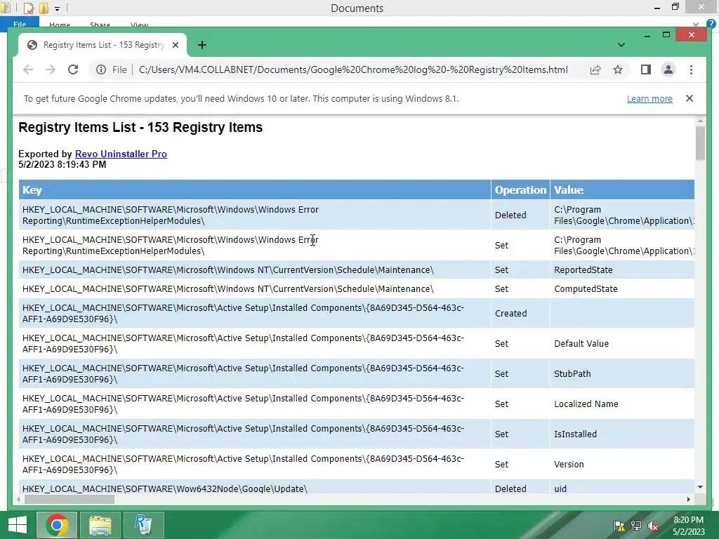This screenshot has width=719, height=539.
Task: Click the address bar URL
Action: click(353, 69)
